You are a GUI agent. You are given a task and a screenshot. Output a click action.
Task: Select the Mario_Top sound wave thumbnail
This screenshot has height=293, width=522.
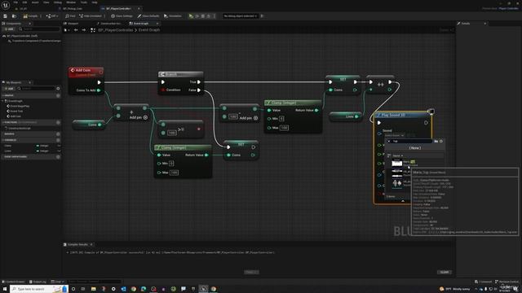[x=397, y=163]
